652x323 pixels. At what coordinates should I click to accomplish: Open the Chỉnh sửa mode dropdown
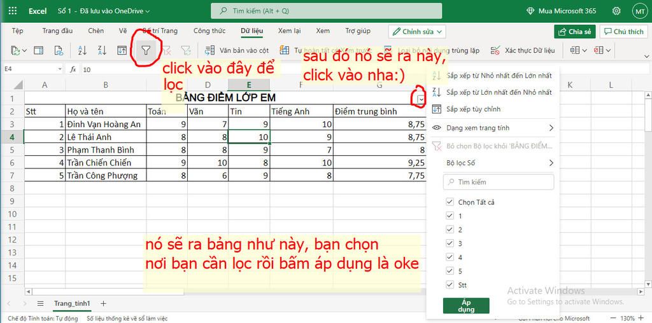[417, 32]
